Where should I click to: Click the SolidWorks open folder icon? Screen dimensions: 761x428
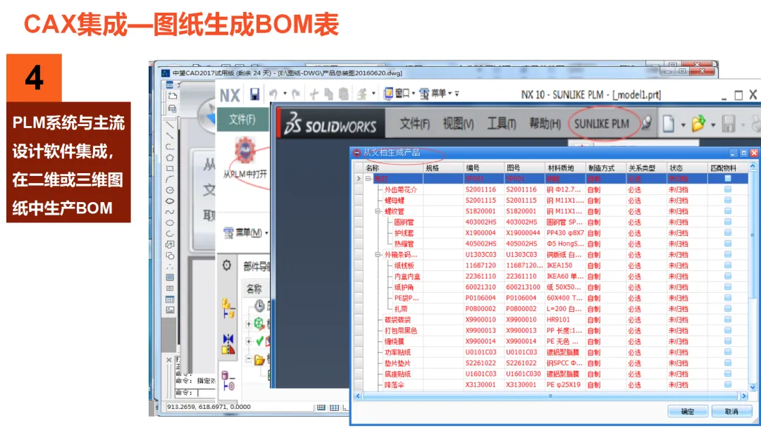698,124
